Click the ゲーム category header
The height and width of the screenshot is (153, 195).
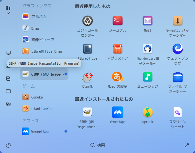pos(28,86)
